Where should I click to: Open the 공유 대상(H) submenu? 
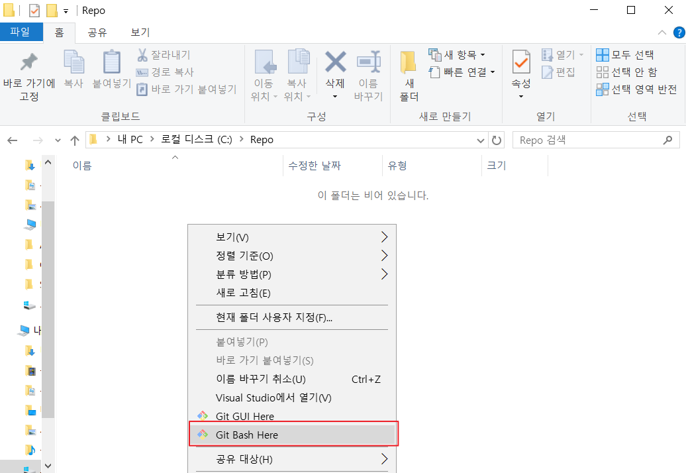(x=292, y=459)
